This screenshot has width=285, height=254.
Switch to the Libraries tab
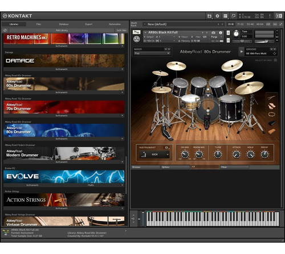coord(14,24)
